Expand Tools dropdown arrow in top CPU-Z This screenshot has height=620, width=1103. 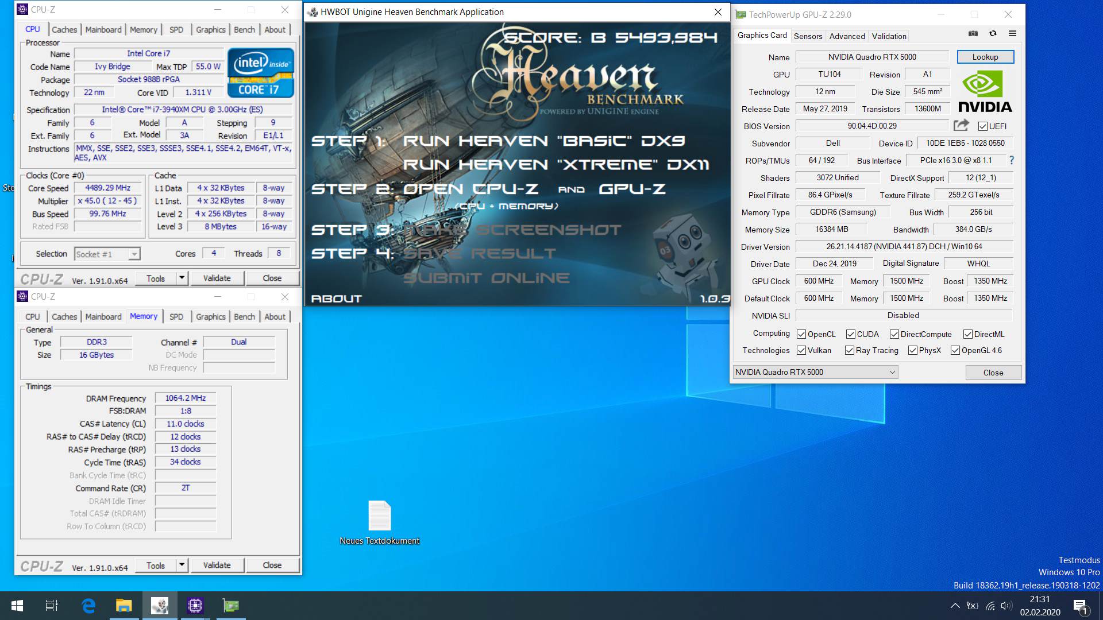[182, 278]
